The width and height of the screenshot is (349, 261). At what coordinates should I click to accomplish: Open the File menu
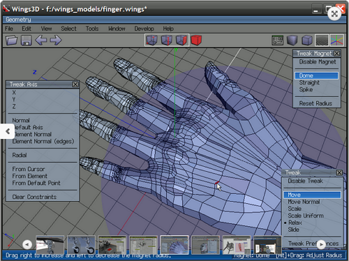[x=9, y=29]
